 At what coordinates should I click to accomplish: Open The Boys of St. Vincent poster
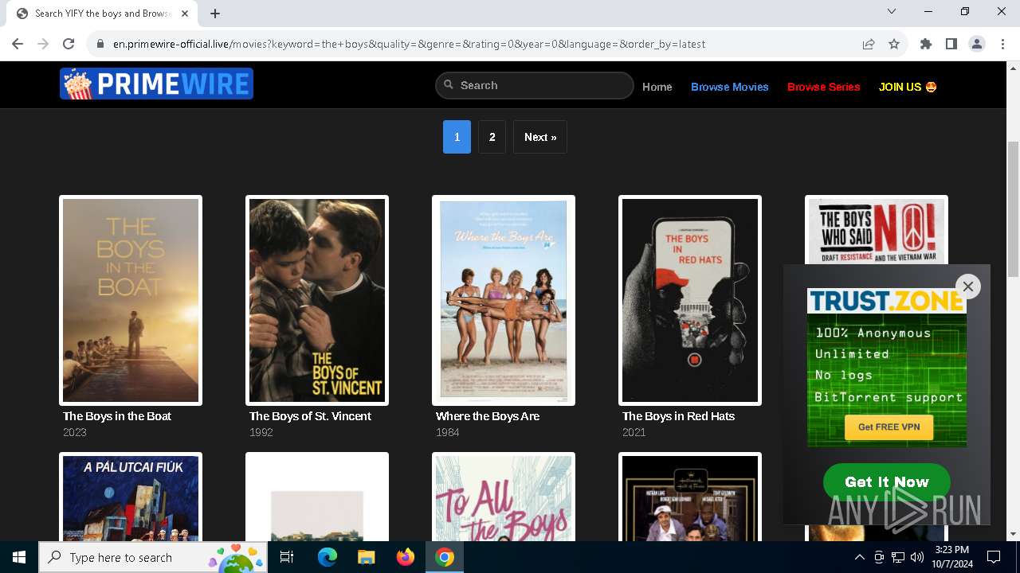pos(317,300)
